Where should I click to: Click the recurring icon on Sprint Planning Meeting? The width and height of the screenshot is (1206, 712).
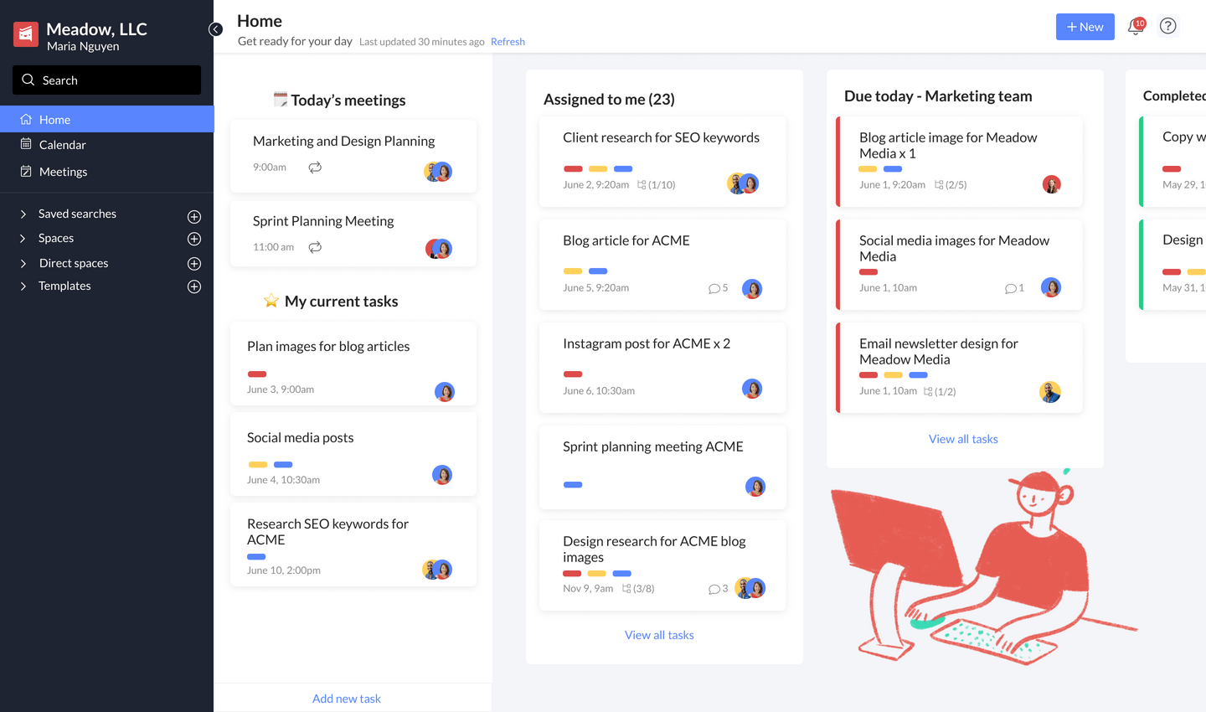[314, 247]
